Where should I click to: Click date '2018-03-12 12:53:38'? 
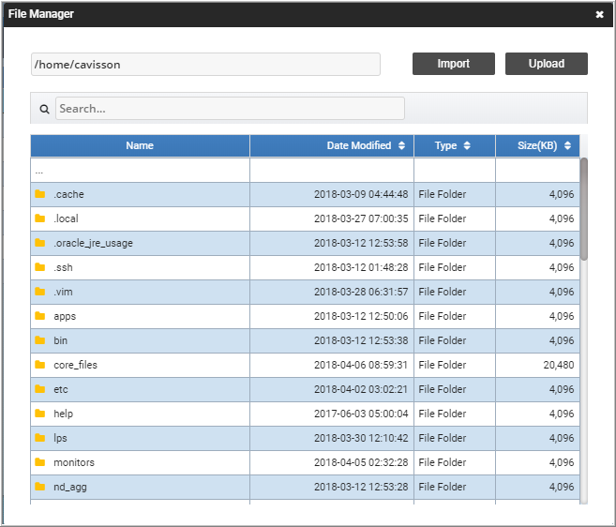click(x=361, y=340)
